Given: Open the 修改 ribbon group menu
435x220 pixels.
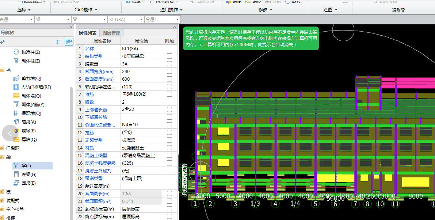Looking at the screenshot, I should pyautogui.click(x=266, y=10).
